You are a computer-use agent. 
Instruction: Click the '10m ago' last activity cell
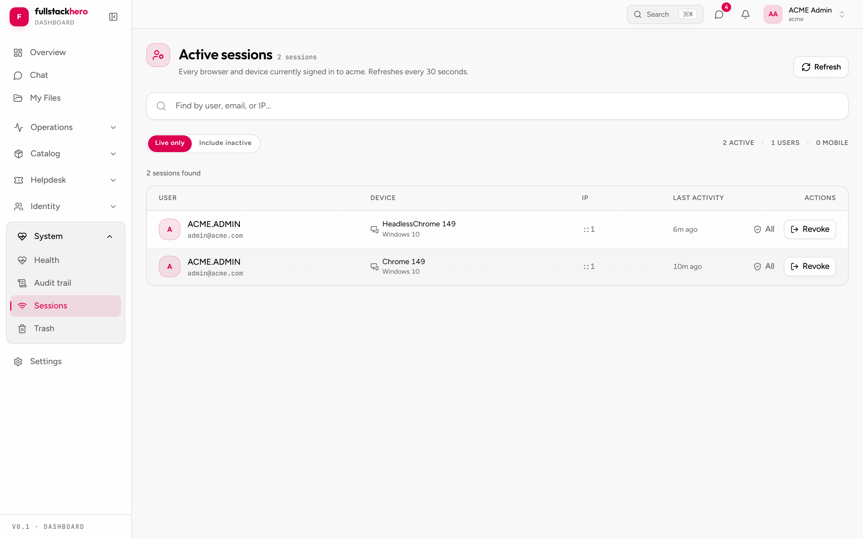pos(687,266)
